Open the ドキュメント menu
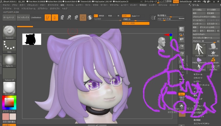This screenshot has height=126, width=221. click(x=32, y=5)
